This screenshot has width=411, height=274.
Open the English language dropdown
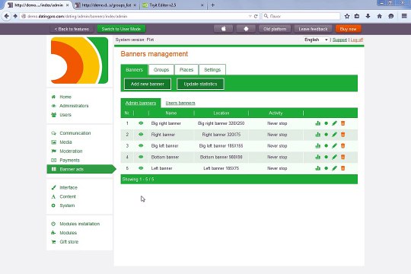coord(316,40)
